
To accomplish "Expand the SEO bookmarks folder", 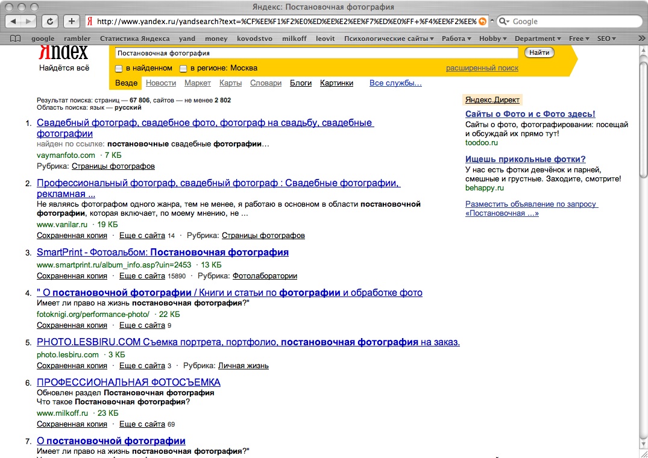I will tap(606, 39).
